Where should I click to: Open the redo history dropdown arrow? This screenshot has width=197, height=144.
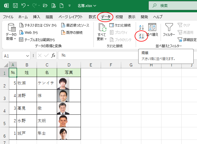39,6
